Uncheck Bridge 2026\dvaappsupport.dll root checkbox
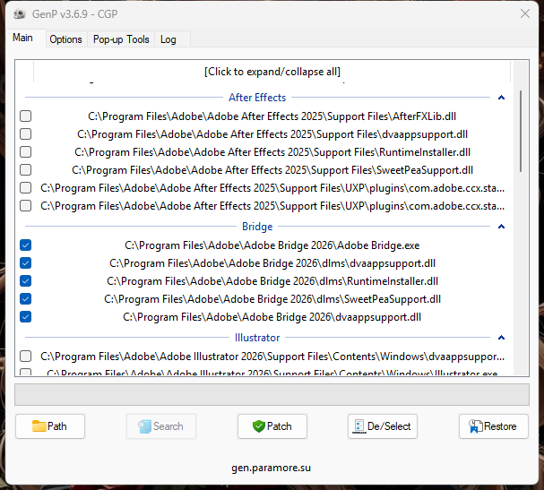 click(26, 316)
